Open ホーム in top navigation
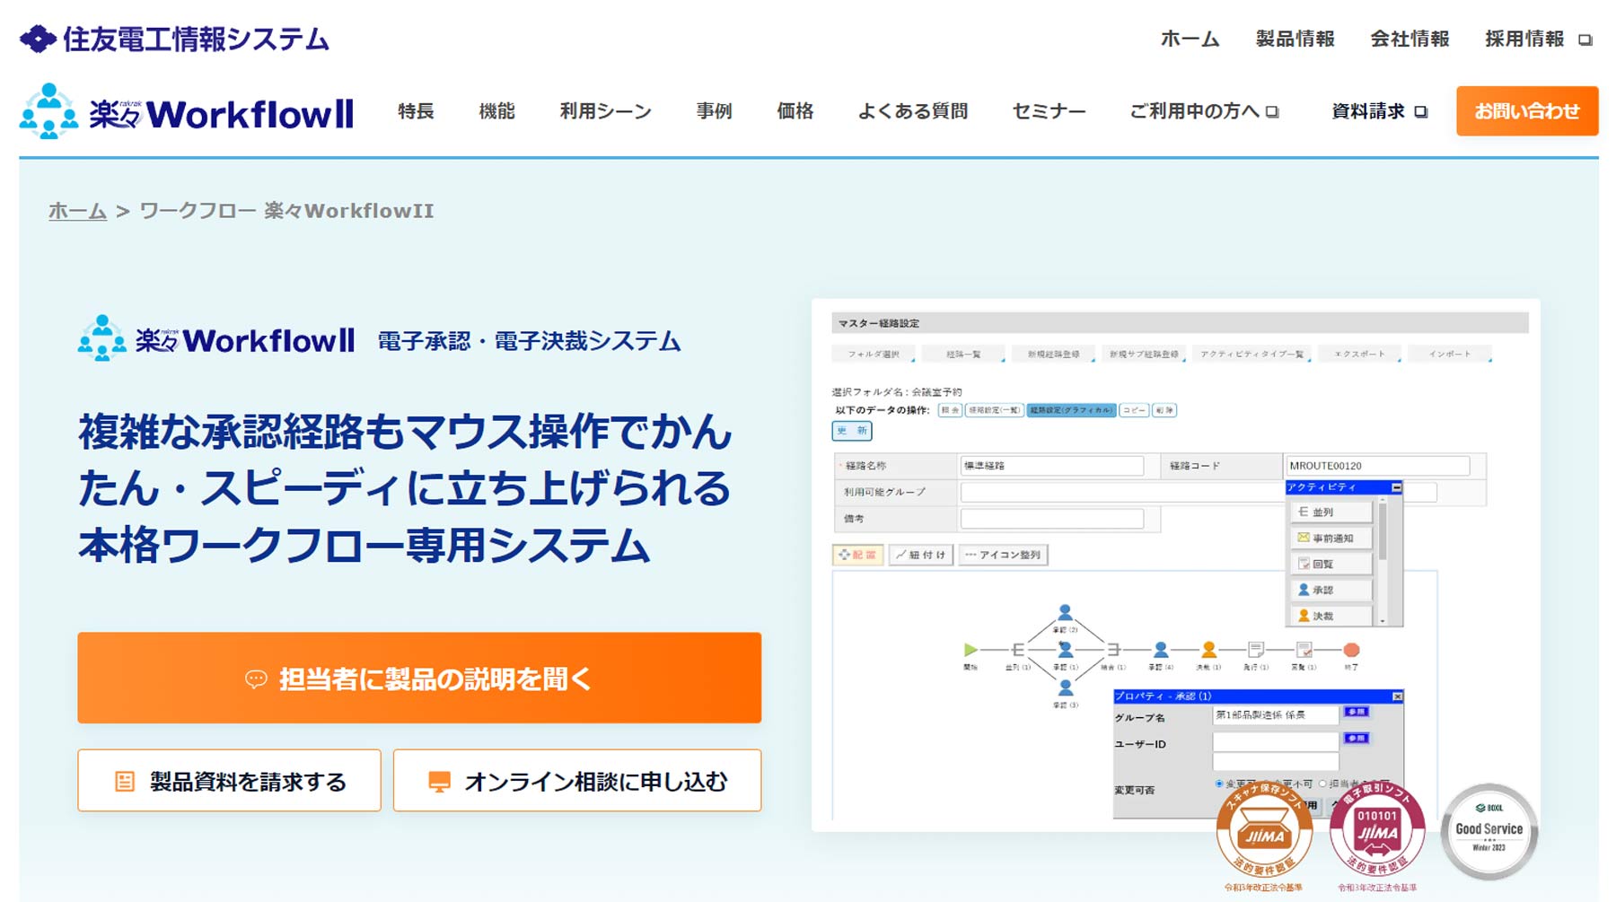 tap(1190, 39)
